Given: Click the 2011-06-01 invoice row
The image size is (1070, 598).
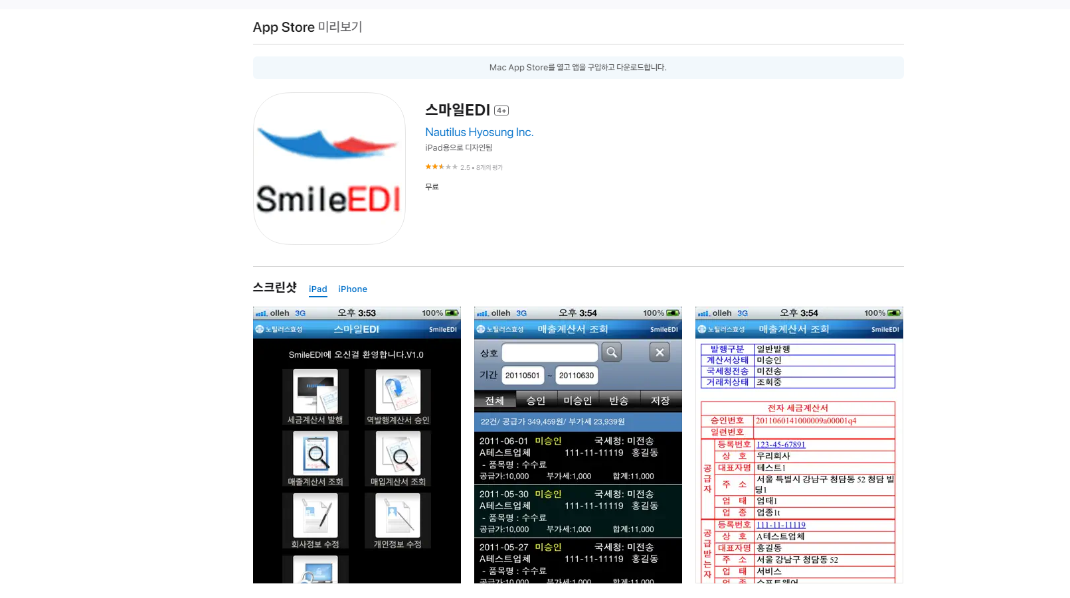Looking at the screenshot, I should 578,458.
